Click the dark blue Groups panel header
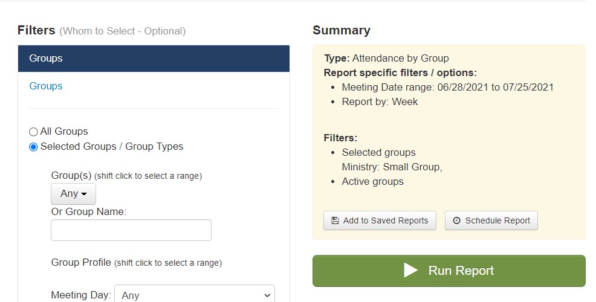 coord(154,59)
